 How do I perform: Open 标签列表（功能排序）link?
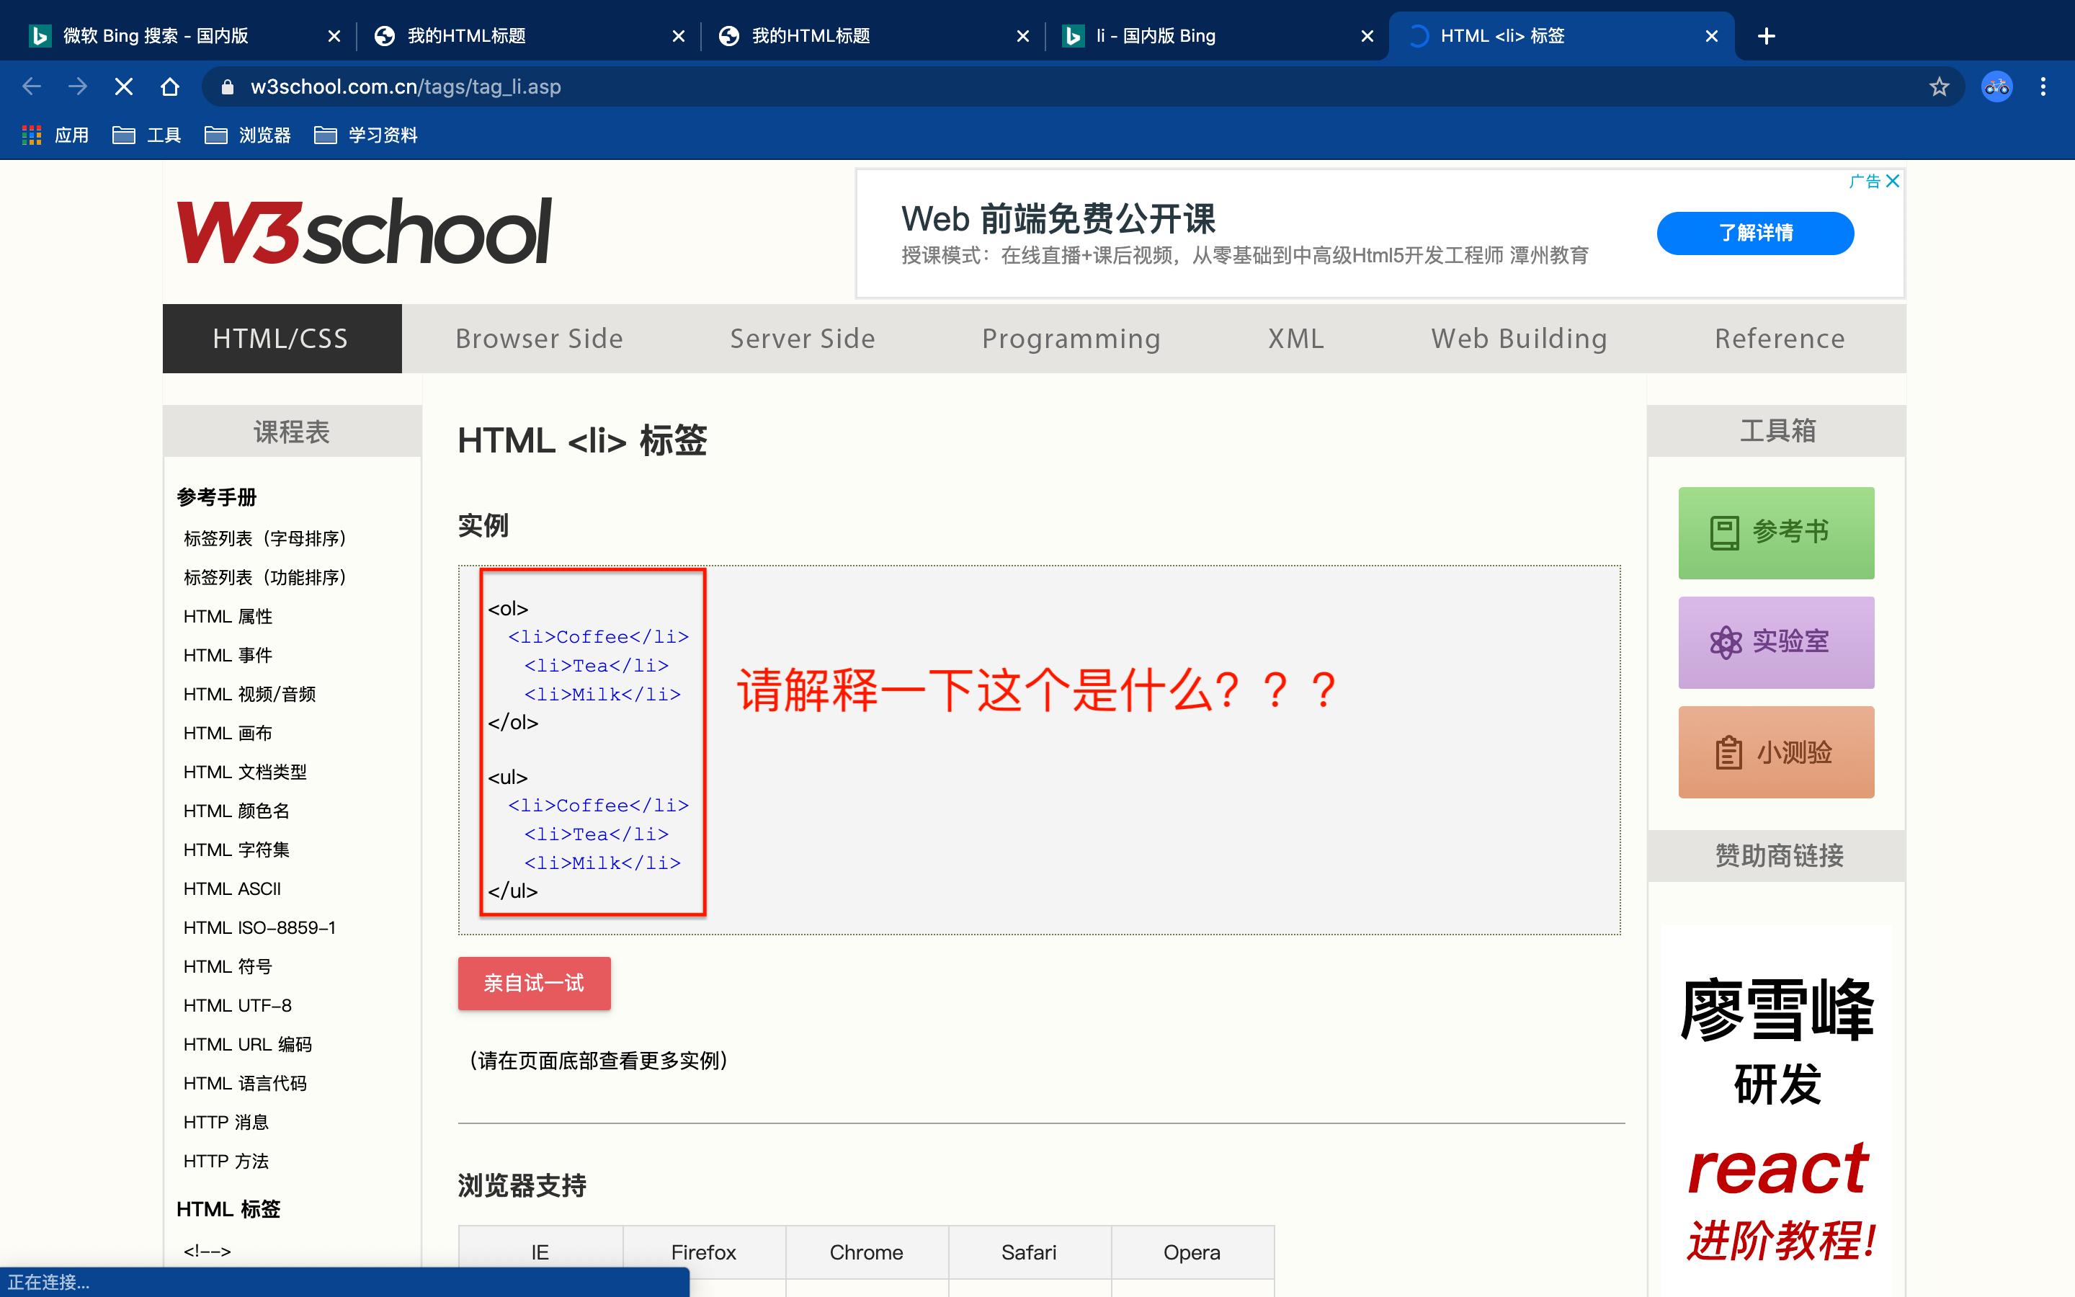coord(265,577)
